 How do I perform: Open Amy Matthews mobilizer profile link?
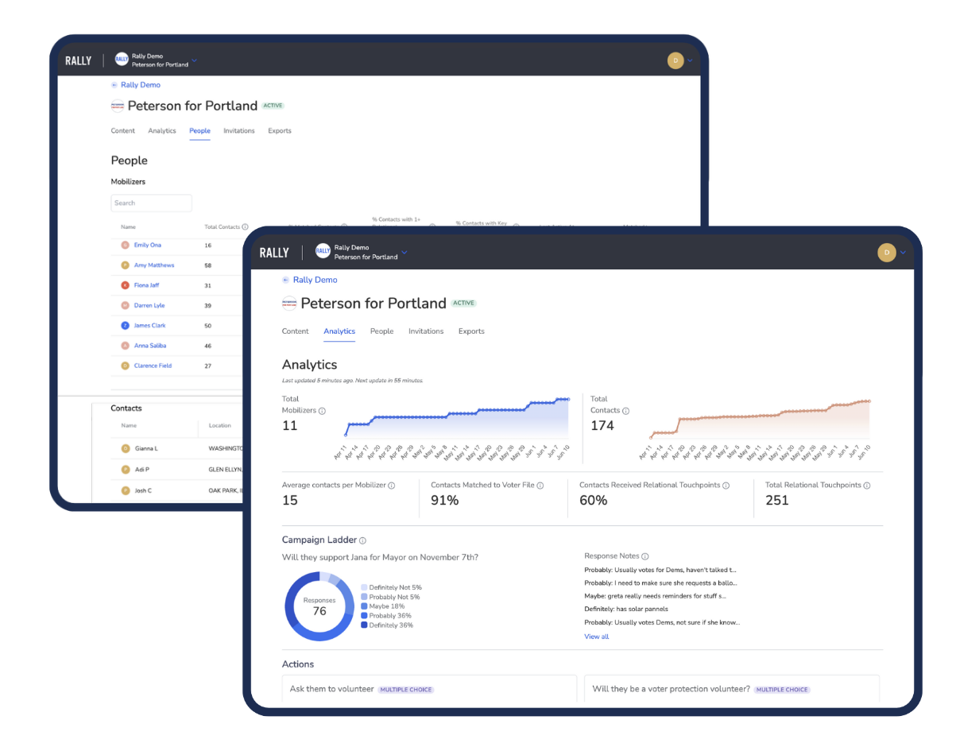(x=153, y=265)
